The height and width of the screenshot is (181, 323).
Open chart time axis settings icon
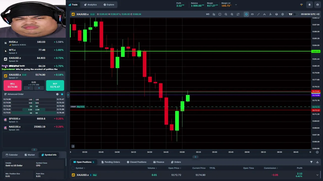pyautogui.click(x=317, y=152)
